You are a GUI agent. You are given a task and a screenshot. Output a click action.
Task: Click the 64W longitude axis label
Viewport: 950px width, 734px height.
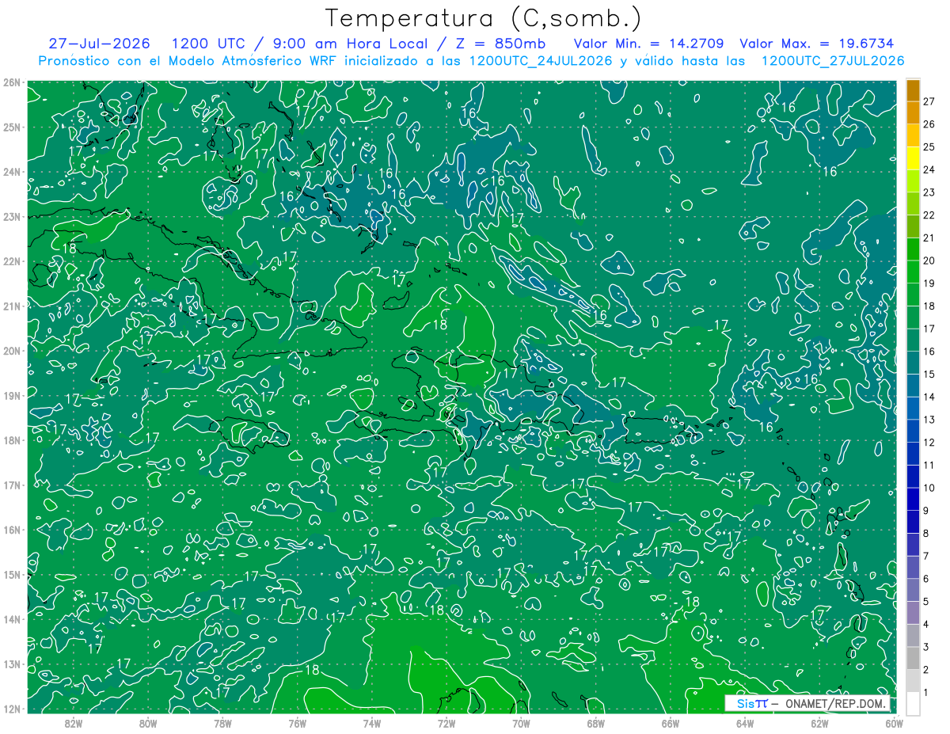pos(745,723)
